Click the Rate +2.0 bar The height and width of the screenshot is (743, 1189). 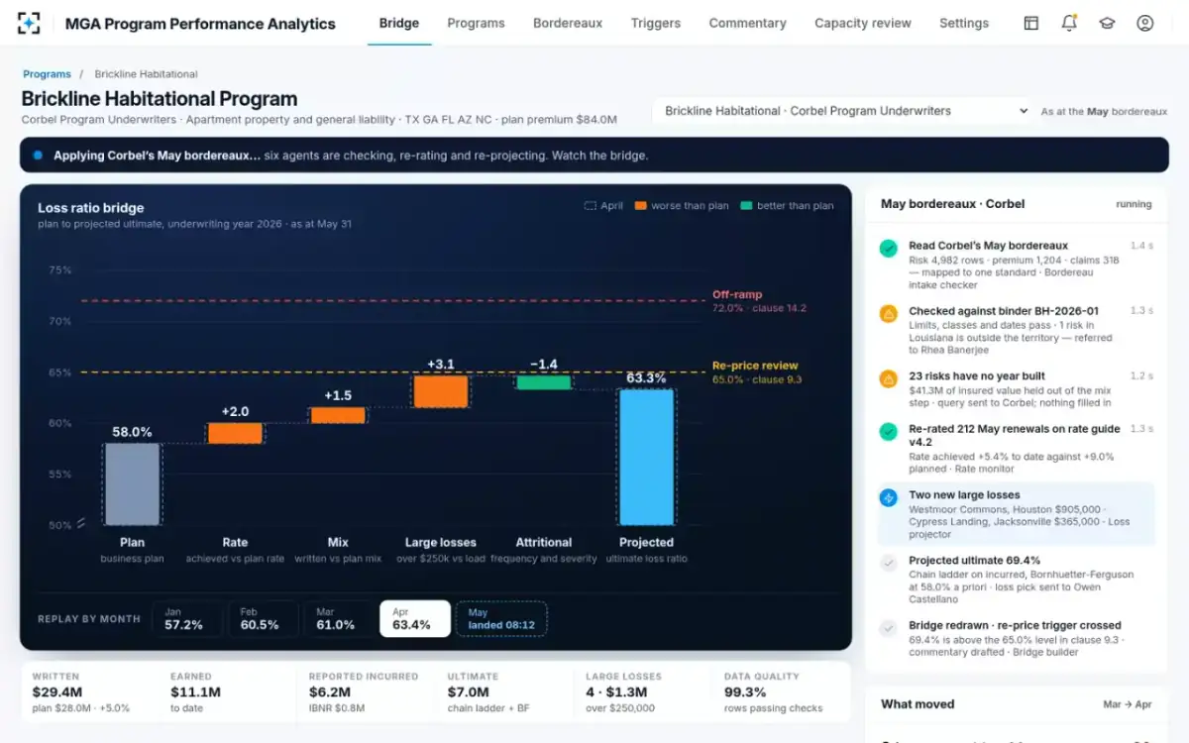click(x=235, y=433)
